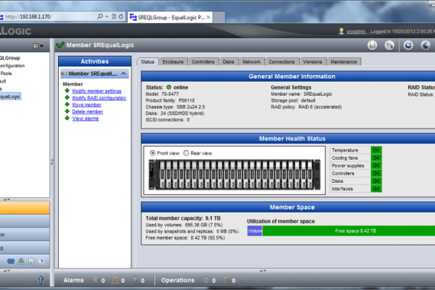Click View alarms link
This screenshot has height=290, width=435.
86,118
